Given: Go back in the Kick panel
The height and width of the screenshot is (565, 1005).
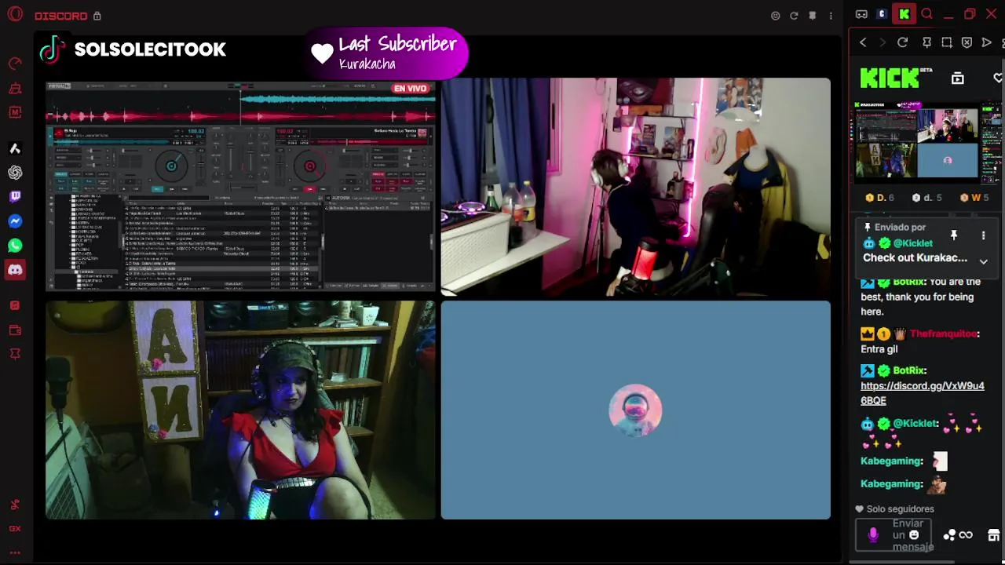Looking at the screenshot, I should [x=863, y=42].
